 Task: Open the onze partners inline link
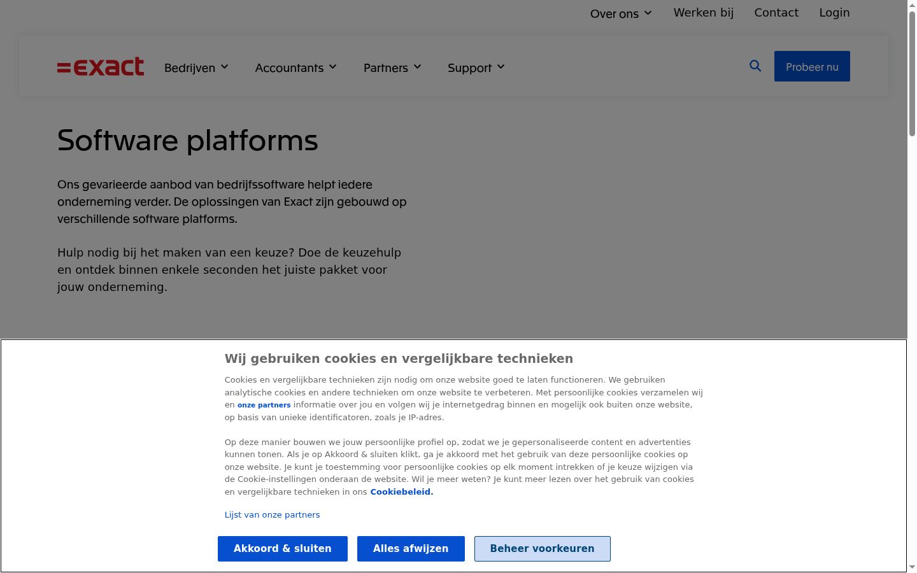[264, 405]
